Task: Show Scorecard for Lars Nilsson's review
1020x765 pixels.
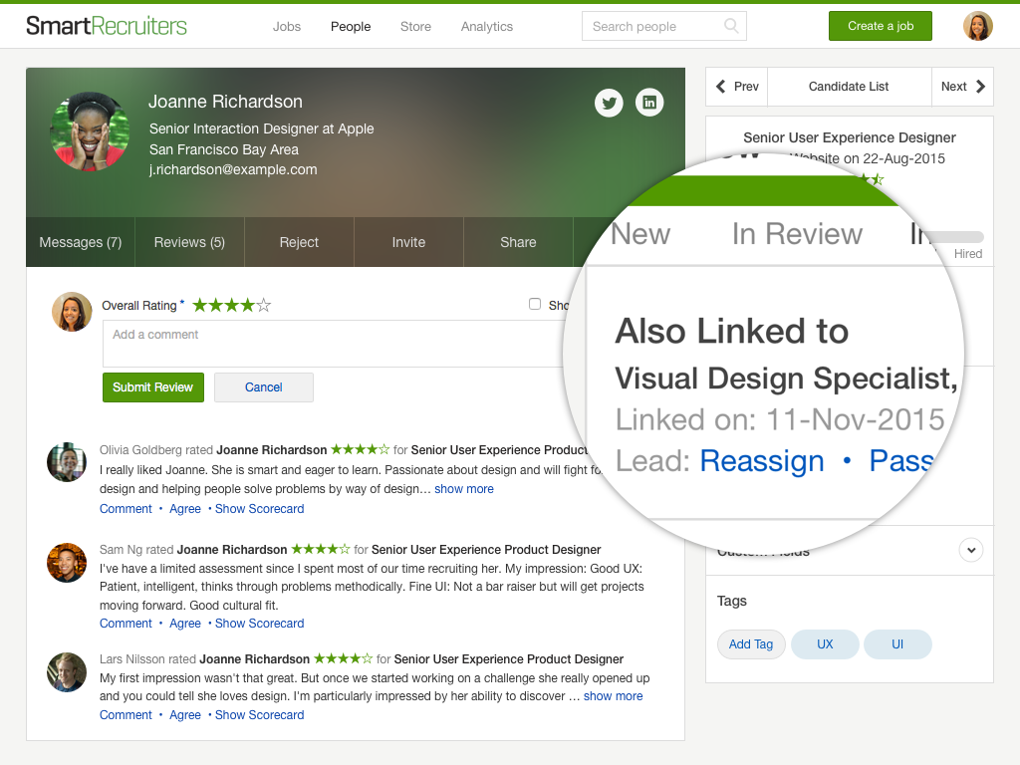Action: coord(260,715)
